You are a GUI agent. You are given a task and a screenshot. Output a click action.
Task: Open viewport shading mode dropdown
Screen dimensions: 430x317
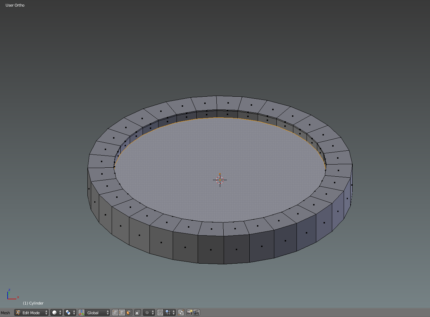pyautogui.click(x=57, y=313)
